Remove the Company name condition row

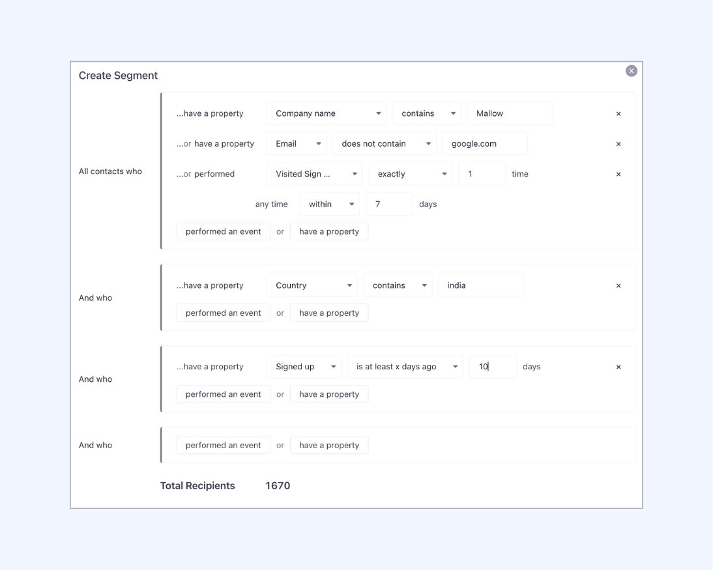(618, 113)
